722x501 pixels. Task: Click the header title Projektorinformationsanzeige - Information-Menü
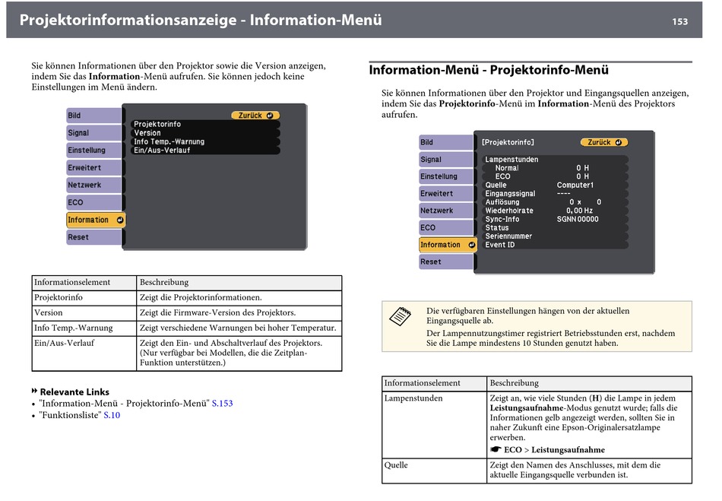point(201,21)
